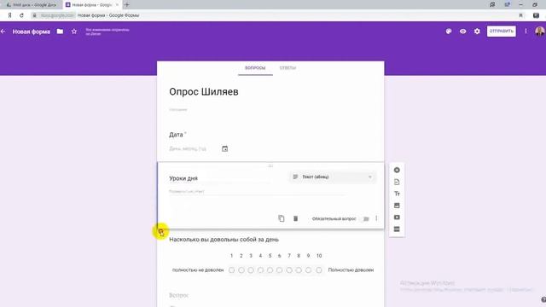Go back using the arrow beside Новая форма
This screenshot has width=546, height=307.
(x=3, y=32)
